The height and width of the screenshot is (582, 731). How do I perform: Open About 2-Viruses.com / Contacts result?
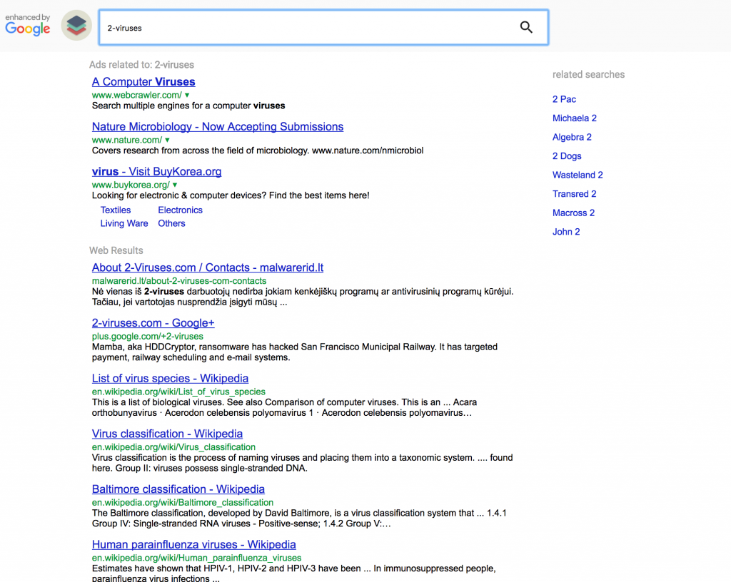208,267
